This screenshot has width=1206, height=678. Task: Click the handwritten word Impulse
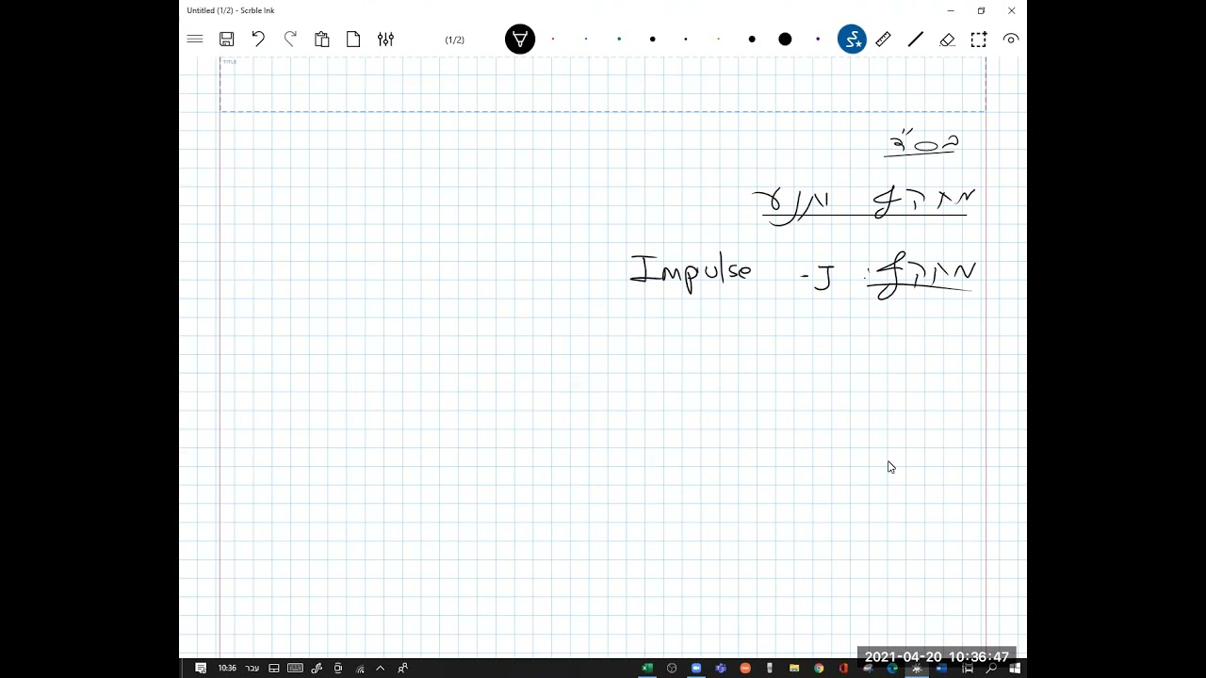691,273
